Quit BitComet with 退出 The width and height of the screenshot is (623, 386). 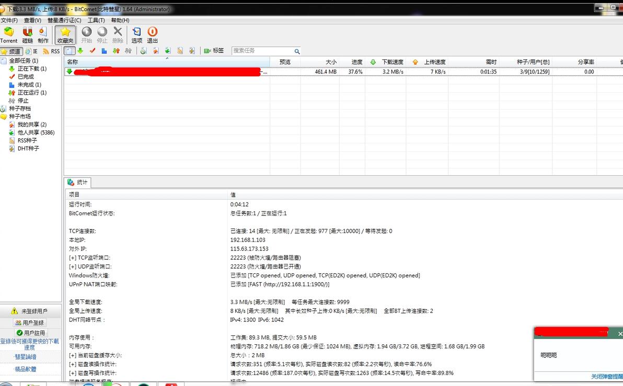tap(153, 35)
